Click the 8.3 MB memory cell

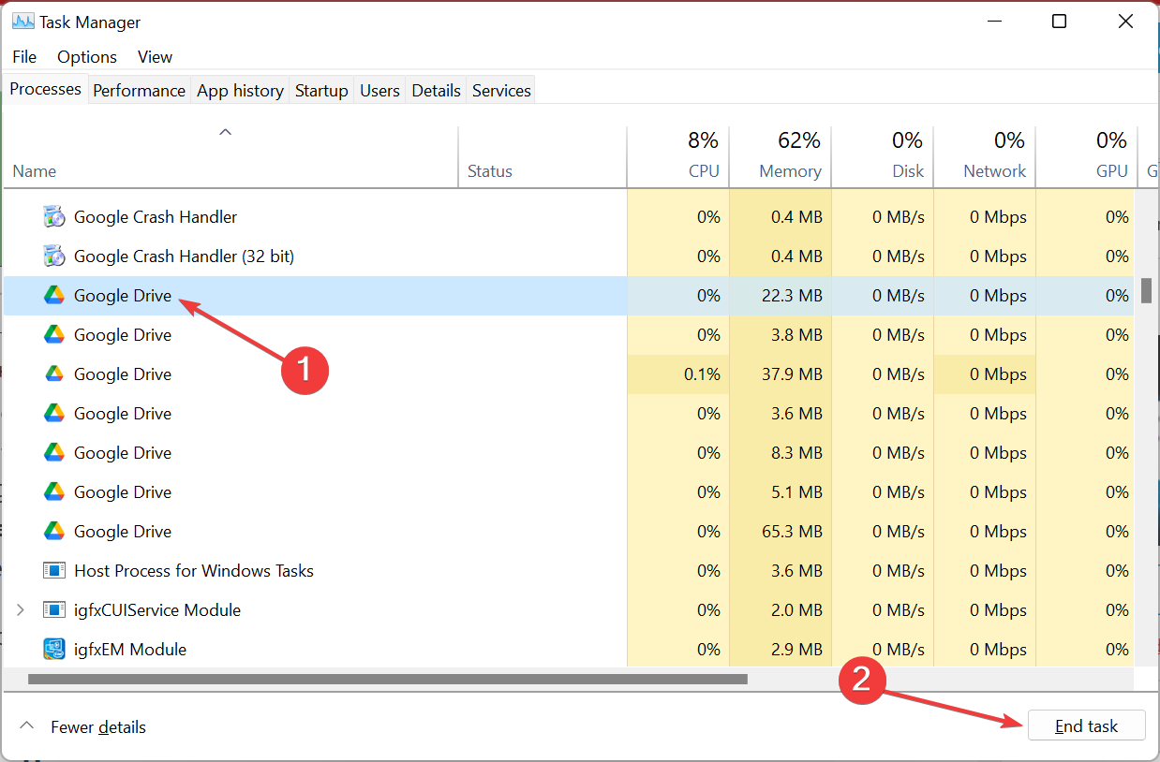(780, 453)
